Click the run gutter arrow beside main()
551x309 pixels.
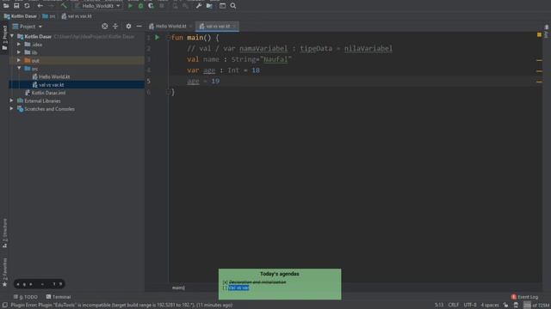click(157, 37)
